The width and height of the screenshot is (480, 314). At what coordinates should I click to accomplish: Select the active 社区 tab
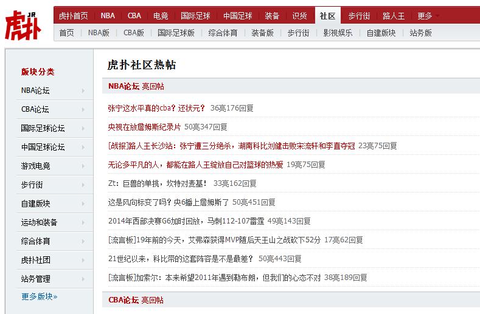click(327, 16)
